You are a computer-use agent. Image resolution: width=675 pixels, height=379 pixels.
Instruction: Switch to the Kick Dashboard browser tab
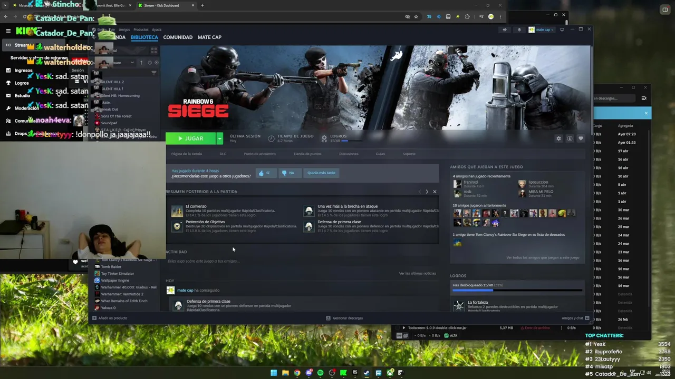[x=166, y=5]
